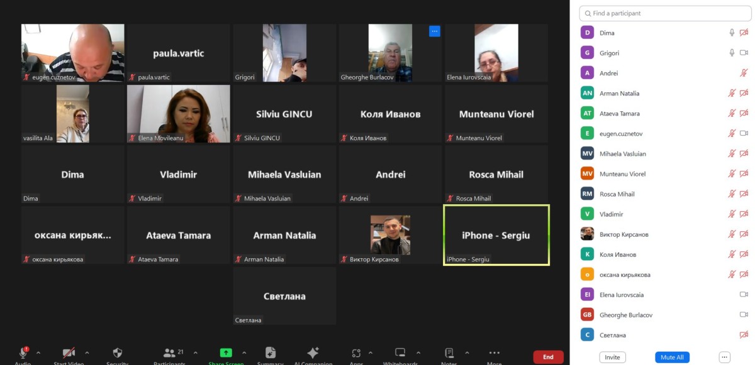The height and width of the screenshot is (365, 755).
Task: Click Munteanu Viorel name in participant list
Action: click(623, 174)
